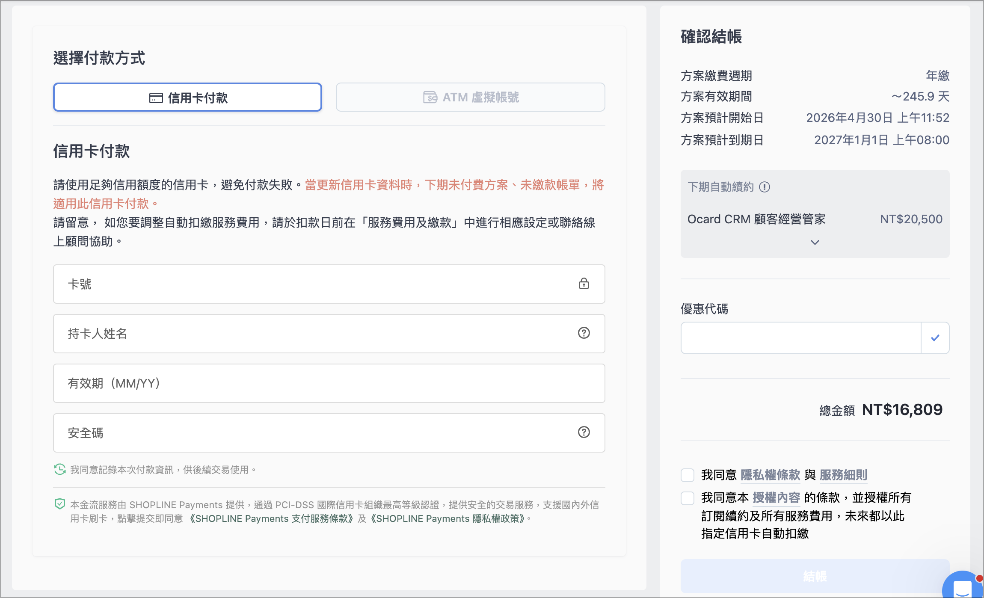
Task: Click the 確認結帳 heading
Action: [x=711, y=36]
